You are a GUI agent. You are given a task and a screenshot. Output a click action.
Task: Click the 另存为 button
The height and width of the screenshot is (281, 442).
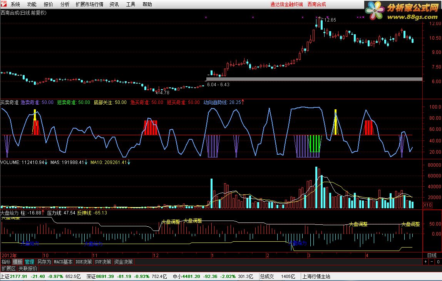[44, 262]
